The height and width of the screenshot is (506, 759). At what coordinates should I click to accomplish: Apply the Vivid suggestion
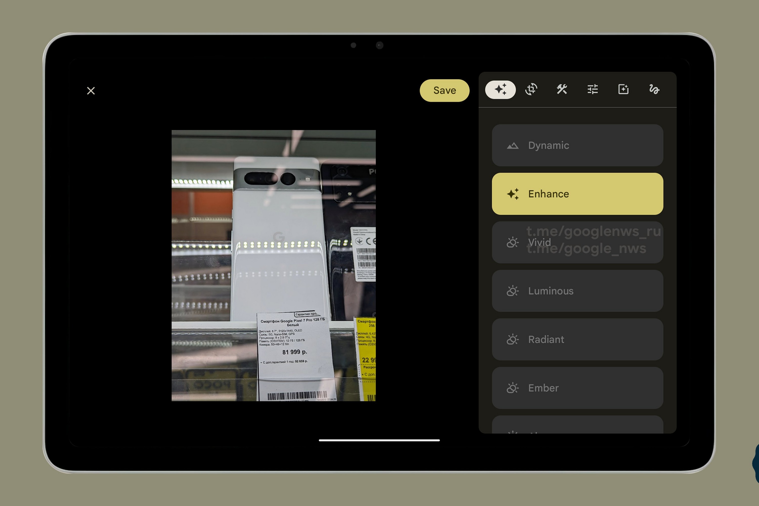(577, 242)
